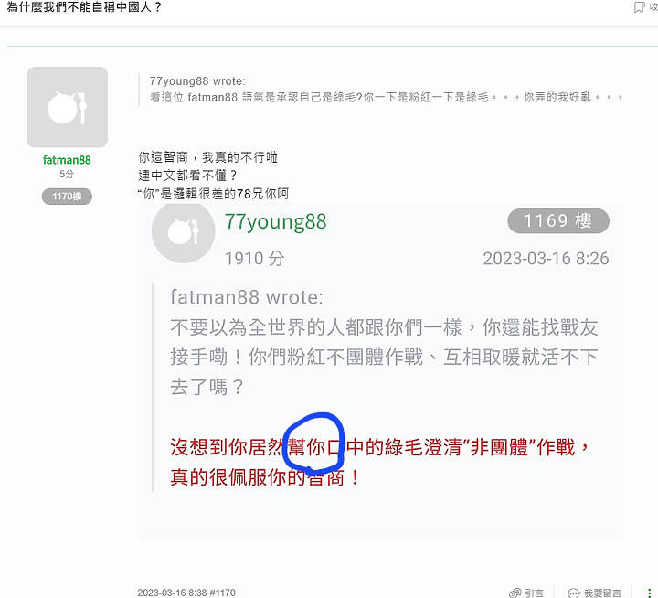
Task: Open the three-dot more options menu
Action: pos(649,593)
